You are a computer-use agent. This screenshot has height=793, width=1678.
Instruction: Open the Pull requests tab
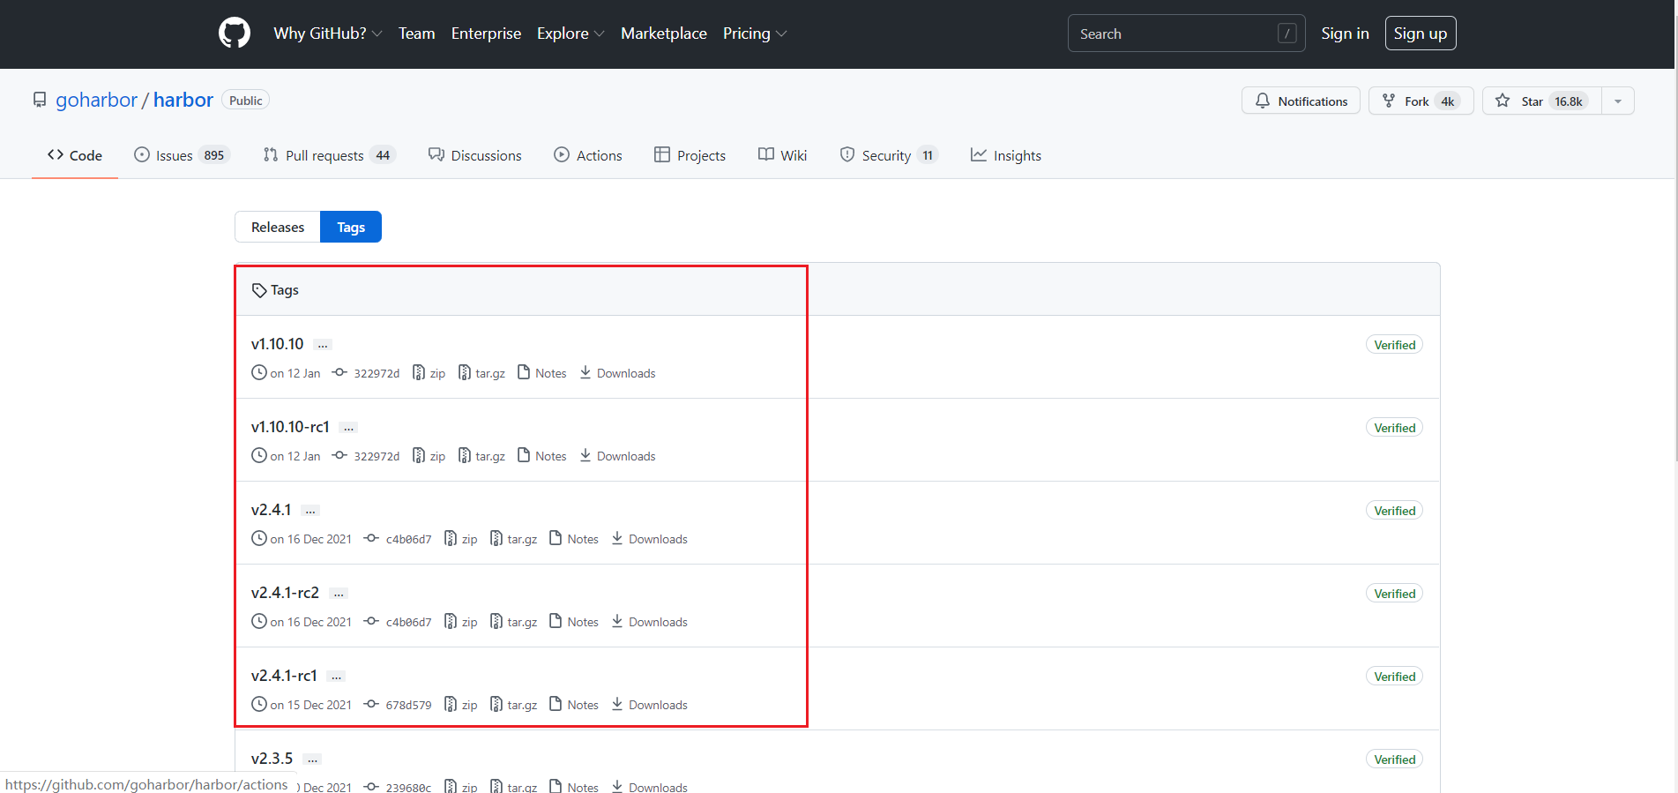(329, 155)
